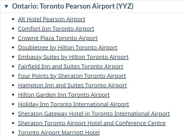Open Hampton Inn and Suites Toronto Airport
Image resolution: width=185 pixels, height=138 pixels.
click(72, 85)
